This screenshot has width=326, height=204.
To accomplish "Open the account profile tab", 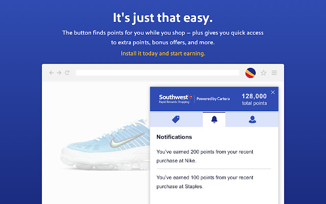I will (252, 119).
